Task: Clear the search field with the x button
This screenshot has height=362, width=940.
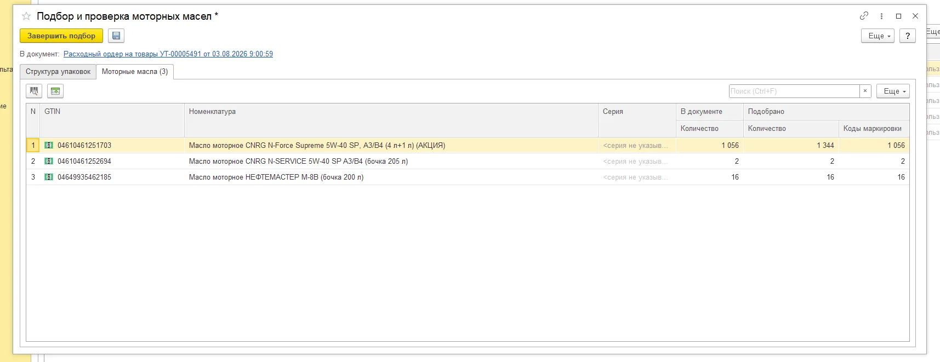Action: click(x=865, y=91)
